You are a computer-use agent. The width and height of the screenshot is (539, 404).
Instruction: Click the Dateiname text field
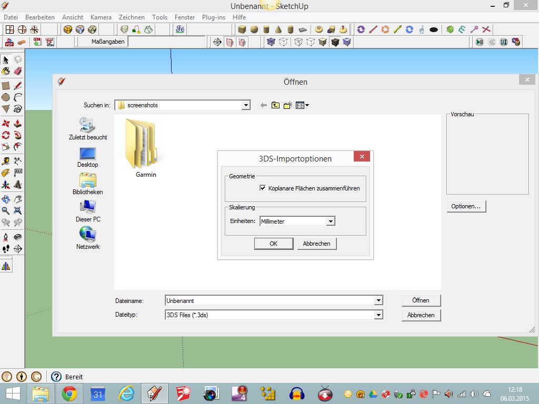[268, 300]
